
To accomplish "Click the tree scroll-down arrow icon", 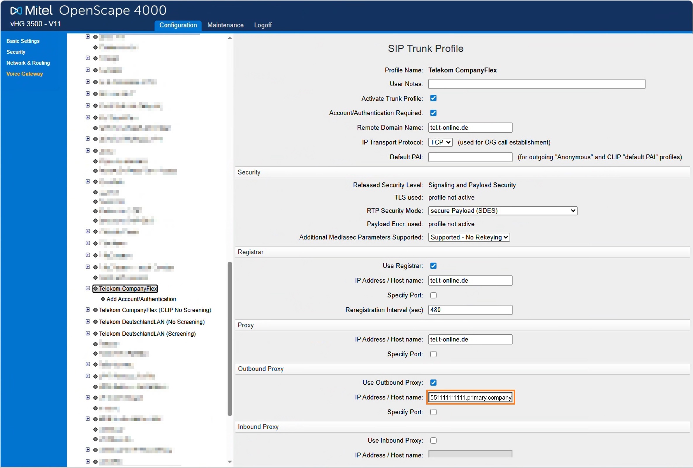I will click(x=230, y=462).
